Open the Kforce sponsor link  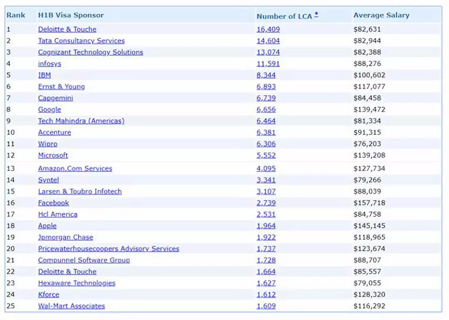pos(49,295)
